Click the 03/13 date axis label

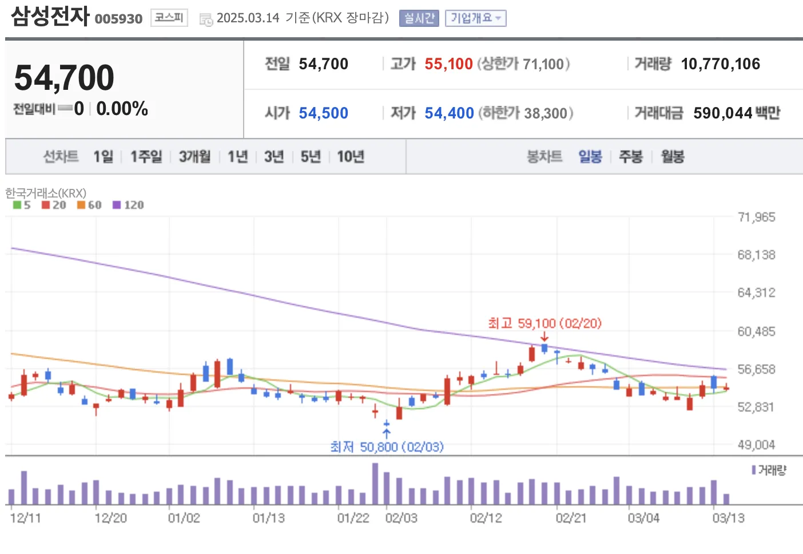728,518
